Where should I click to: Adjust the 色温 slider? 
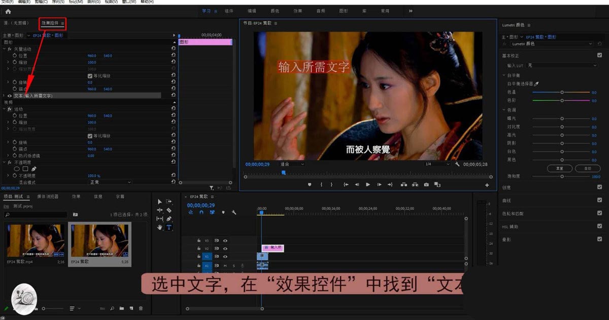(x=561, y=92)
